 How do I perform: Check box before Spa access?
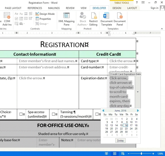point(21,114)
